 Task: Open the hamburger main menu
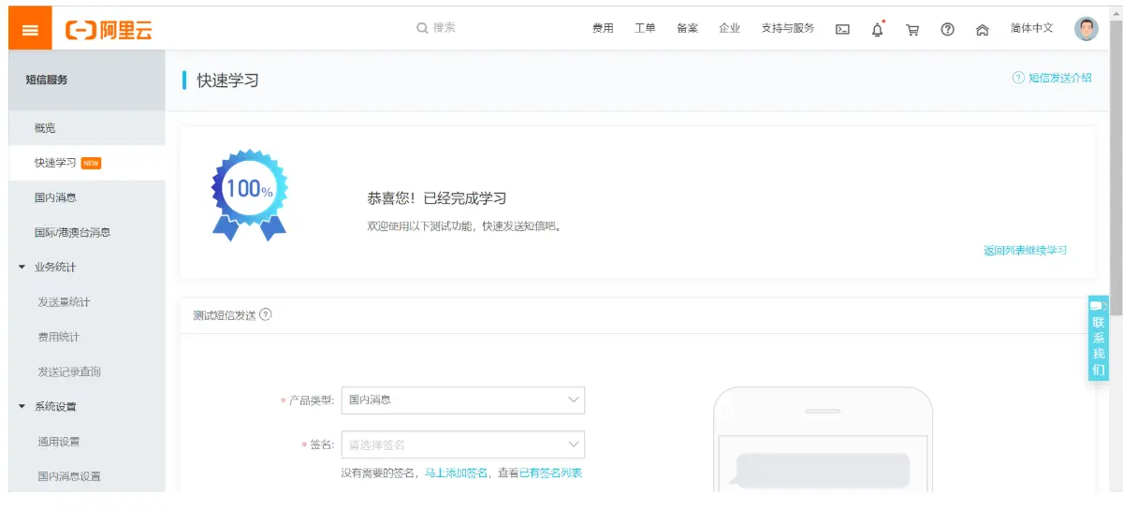pos(30,29)
